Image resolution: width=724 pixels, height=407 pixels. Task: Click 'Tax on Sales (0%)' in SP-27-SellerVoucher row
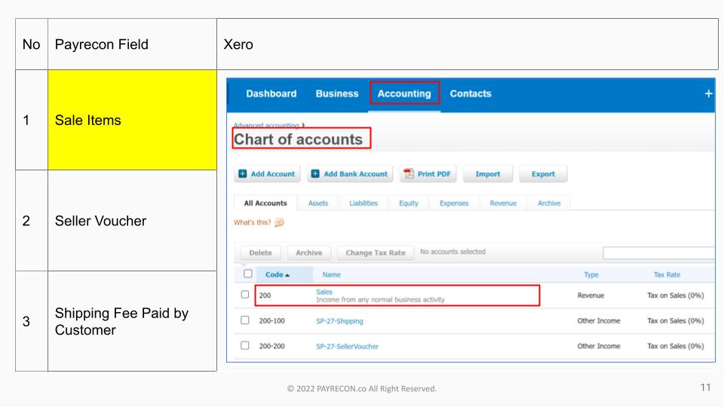click(x=676, y=346)
